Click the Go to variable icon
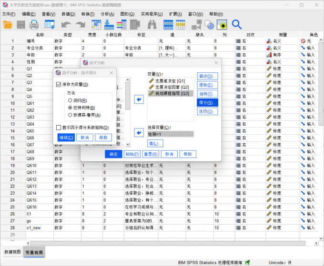The width and height of the screenshot is (324, 266). 109,25
